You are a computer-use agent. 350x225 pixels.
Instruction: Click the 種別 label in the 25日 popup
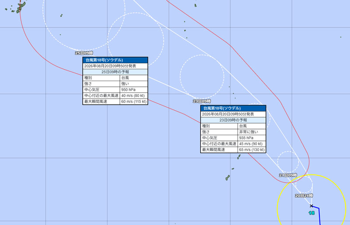88,78
